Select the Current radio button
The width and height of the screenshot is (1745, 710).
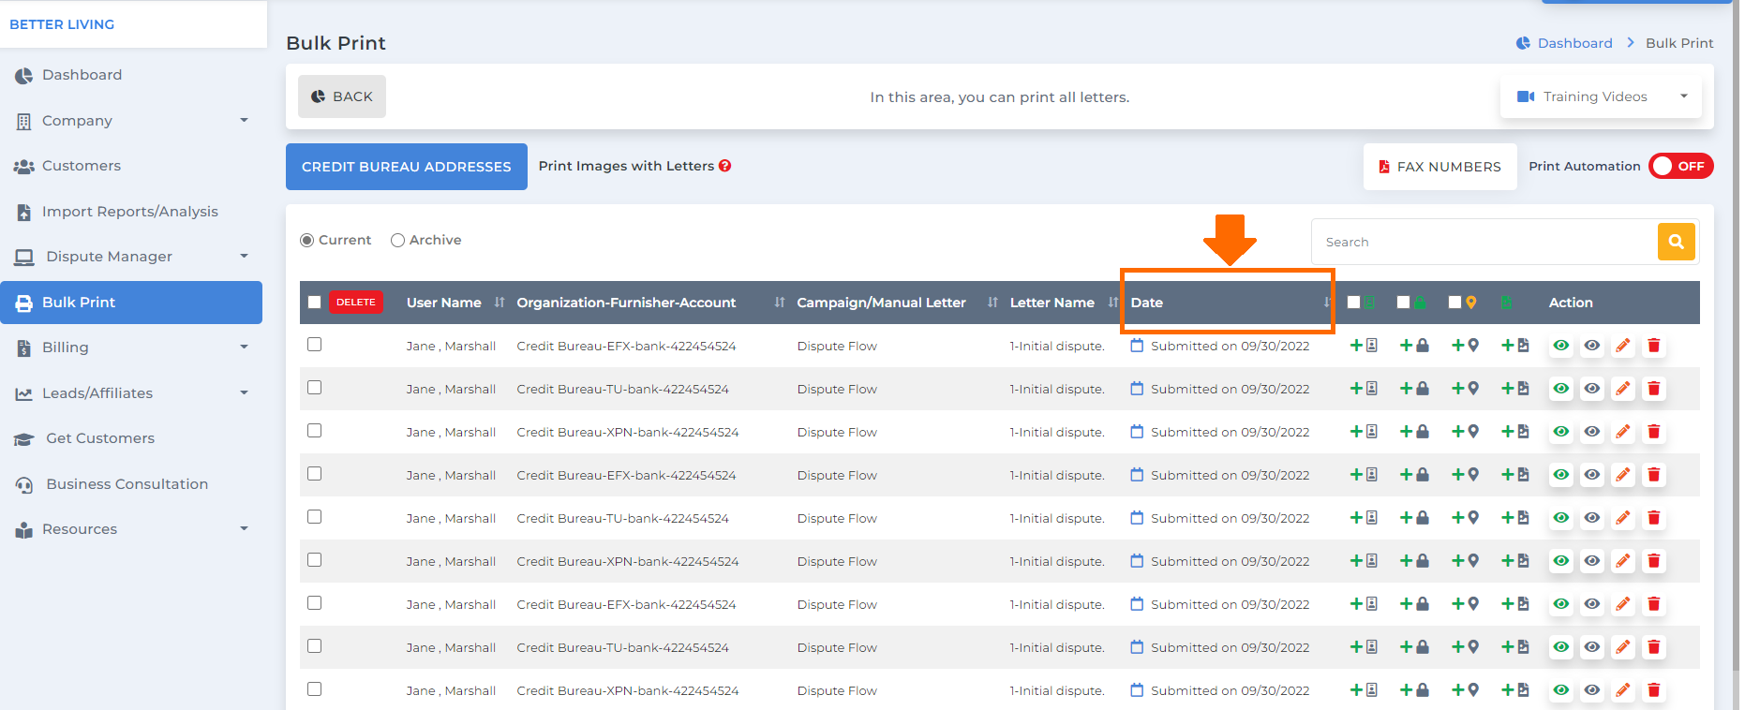coord(306,241)
